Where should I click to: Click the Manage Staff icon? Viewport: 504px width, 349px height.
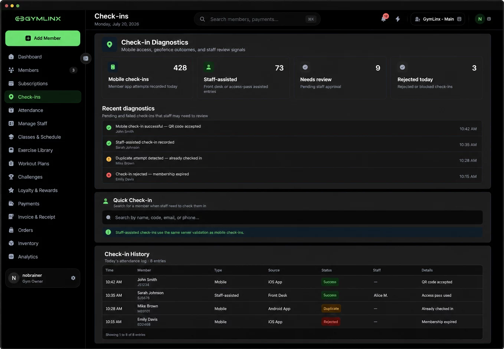coord(11,123)
